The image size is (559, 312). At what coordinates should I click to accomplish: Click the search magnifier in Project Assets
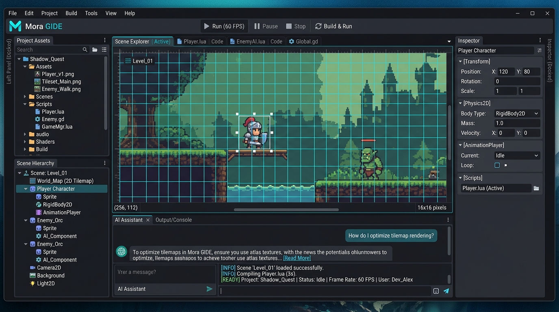[85, 50]
